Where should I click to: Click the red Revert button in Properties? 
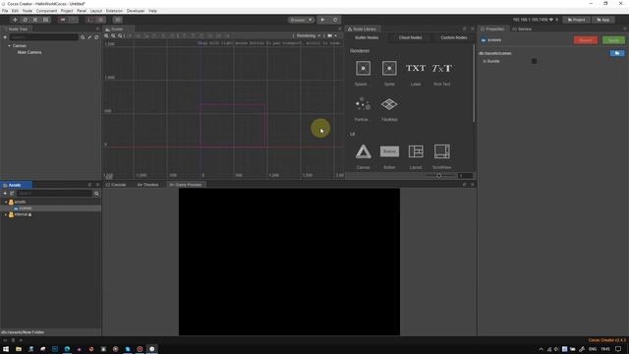(586, 40)
